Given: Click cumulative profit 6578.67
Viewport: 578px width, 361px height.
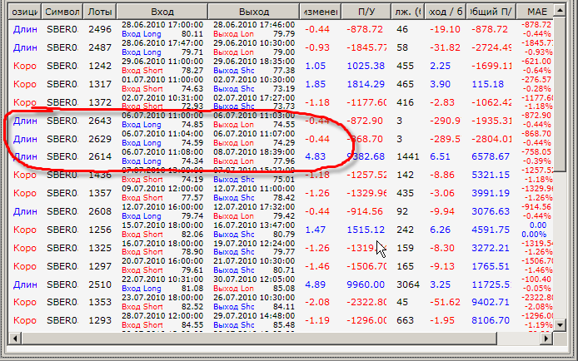Looking at the screenshot, I should coord(491,156).
